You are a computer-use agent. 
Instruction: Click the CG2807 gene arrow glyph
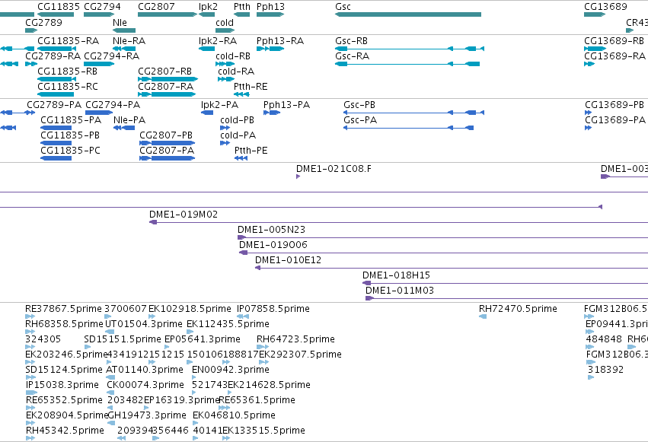[168, 14]
